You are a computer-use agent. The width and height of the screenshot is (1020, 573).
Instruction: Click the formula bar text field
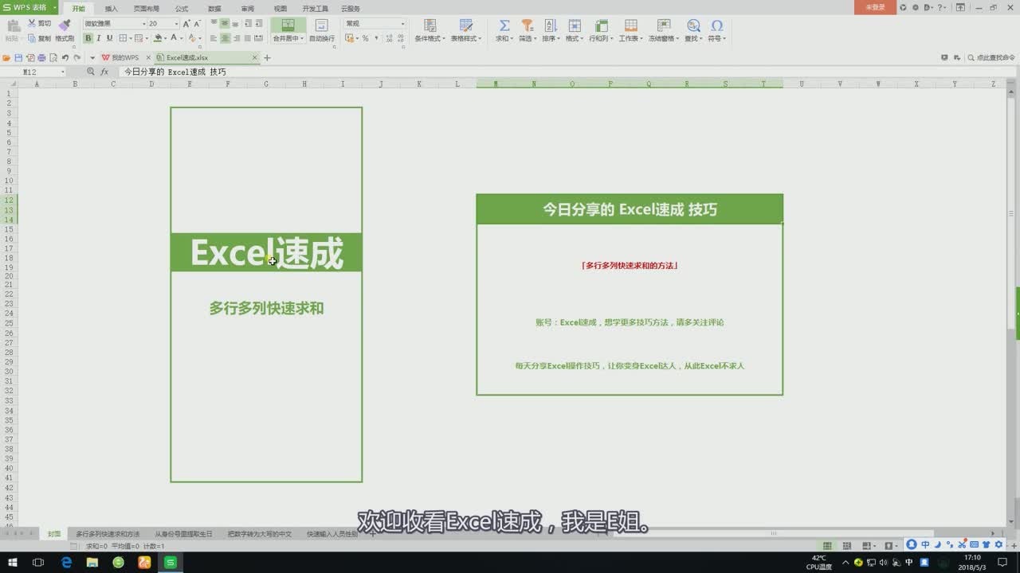click(x=566, y=72)
